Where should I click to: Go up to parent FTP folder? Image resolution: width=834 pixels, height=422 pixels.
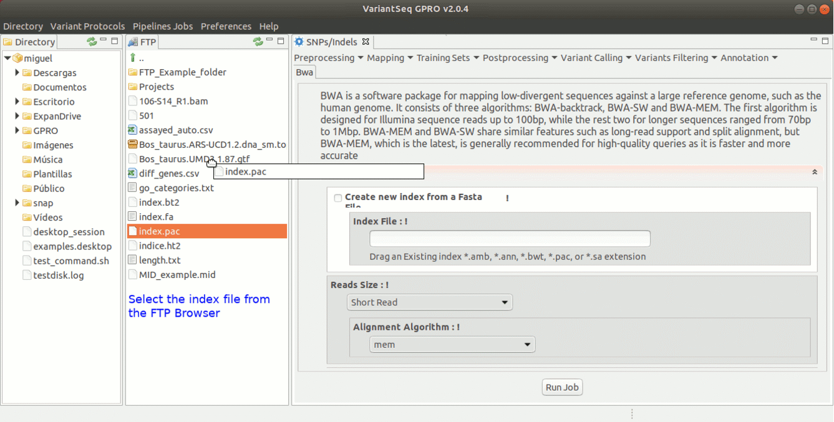[133, 58]
